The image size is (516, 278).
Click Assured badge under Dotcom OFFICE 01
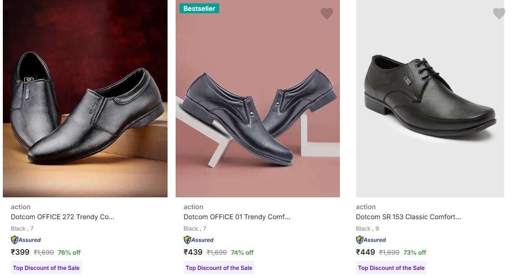tap(199, 240)
